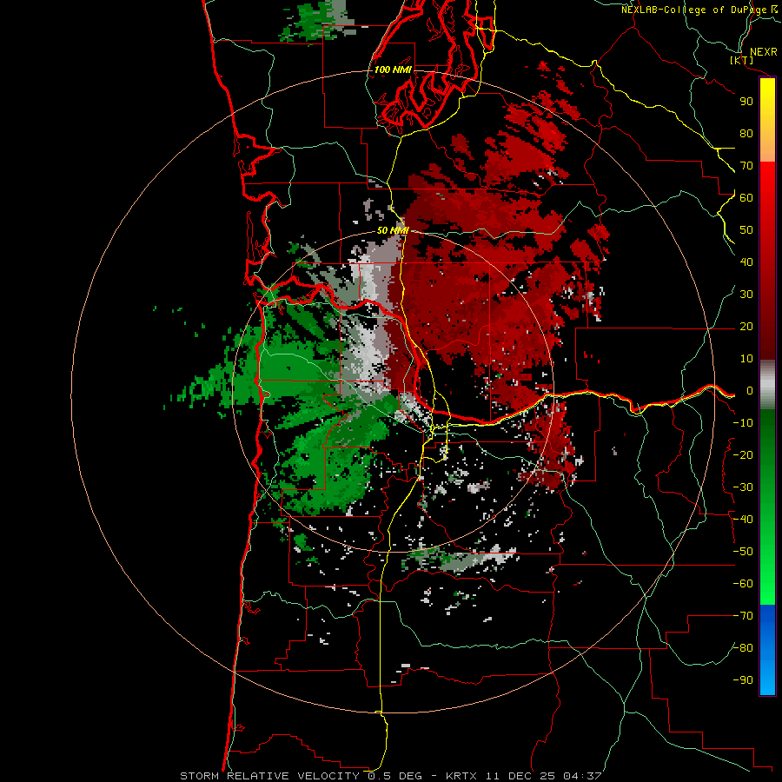Click the '10' value on velocity scale

click(746, 359)
